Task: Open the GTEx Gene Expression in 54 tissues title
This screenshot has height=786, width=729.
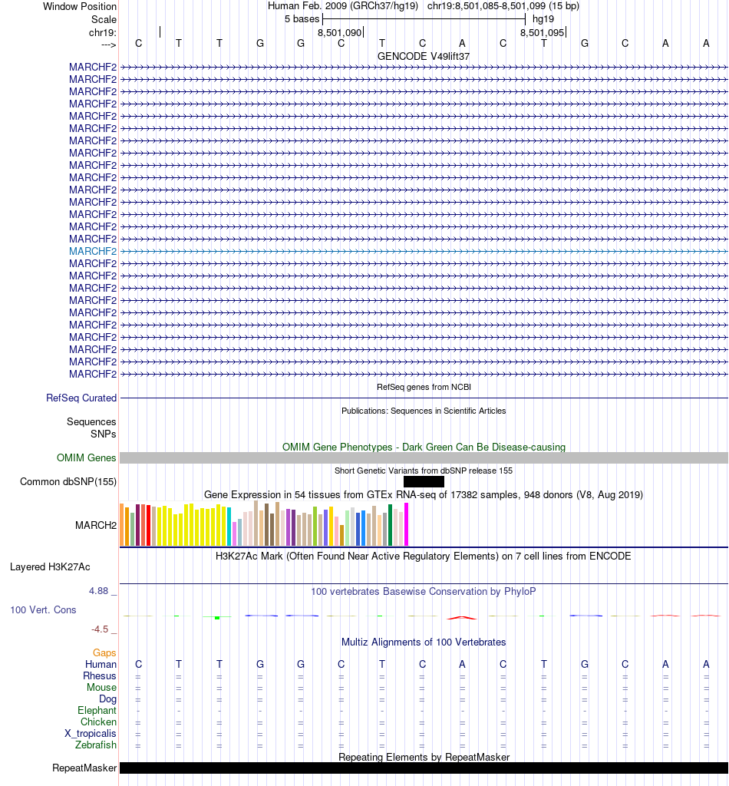Action: click(424, 495)
